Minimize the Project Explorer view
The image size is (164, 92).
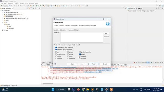pos(38,8)
